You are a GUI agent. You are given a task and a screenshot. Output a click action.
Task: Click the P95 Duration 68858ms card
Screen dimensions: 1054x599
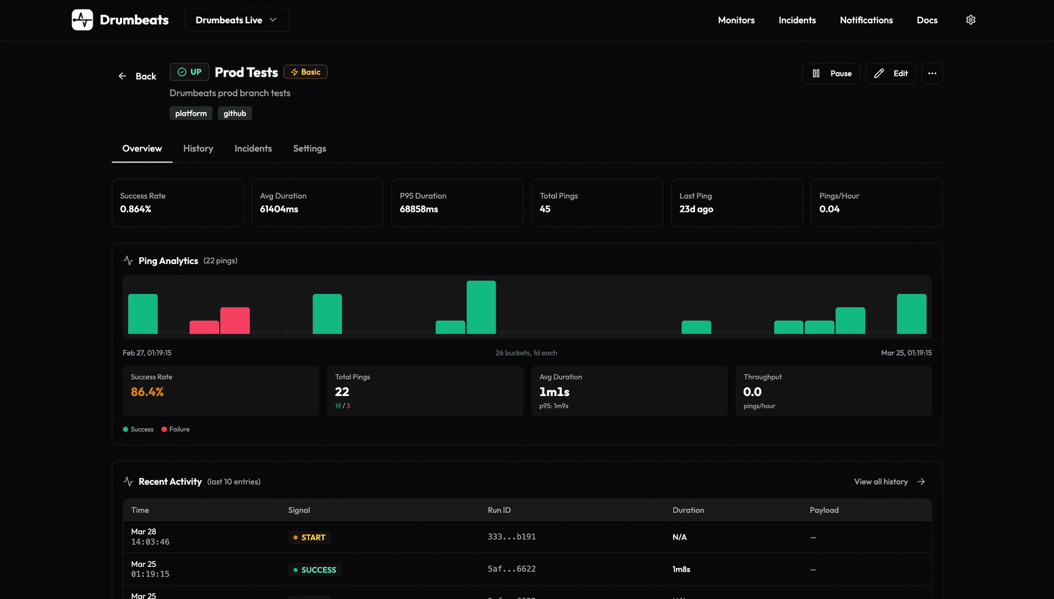[457, 203]
